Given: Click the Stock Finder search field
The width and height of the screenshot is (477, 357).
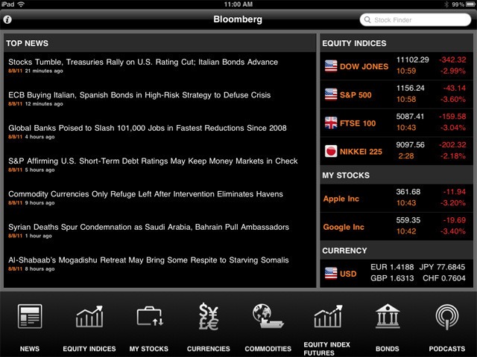Looking at the screenshot, I should [x=416, y=20].
